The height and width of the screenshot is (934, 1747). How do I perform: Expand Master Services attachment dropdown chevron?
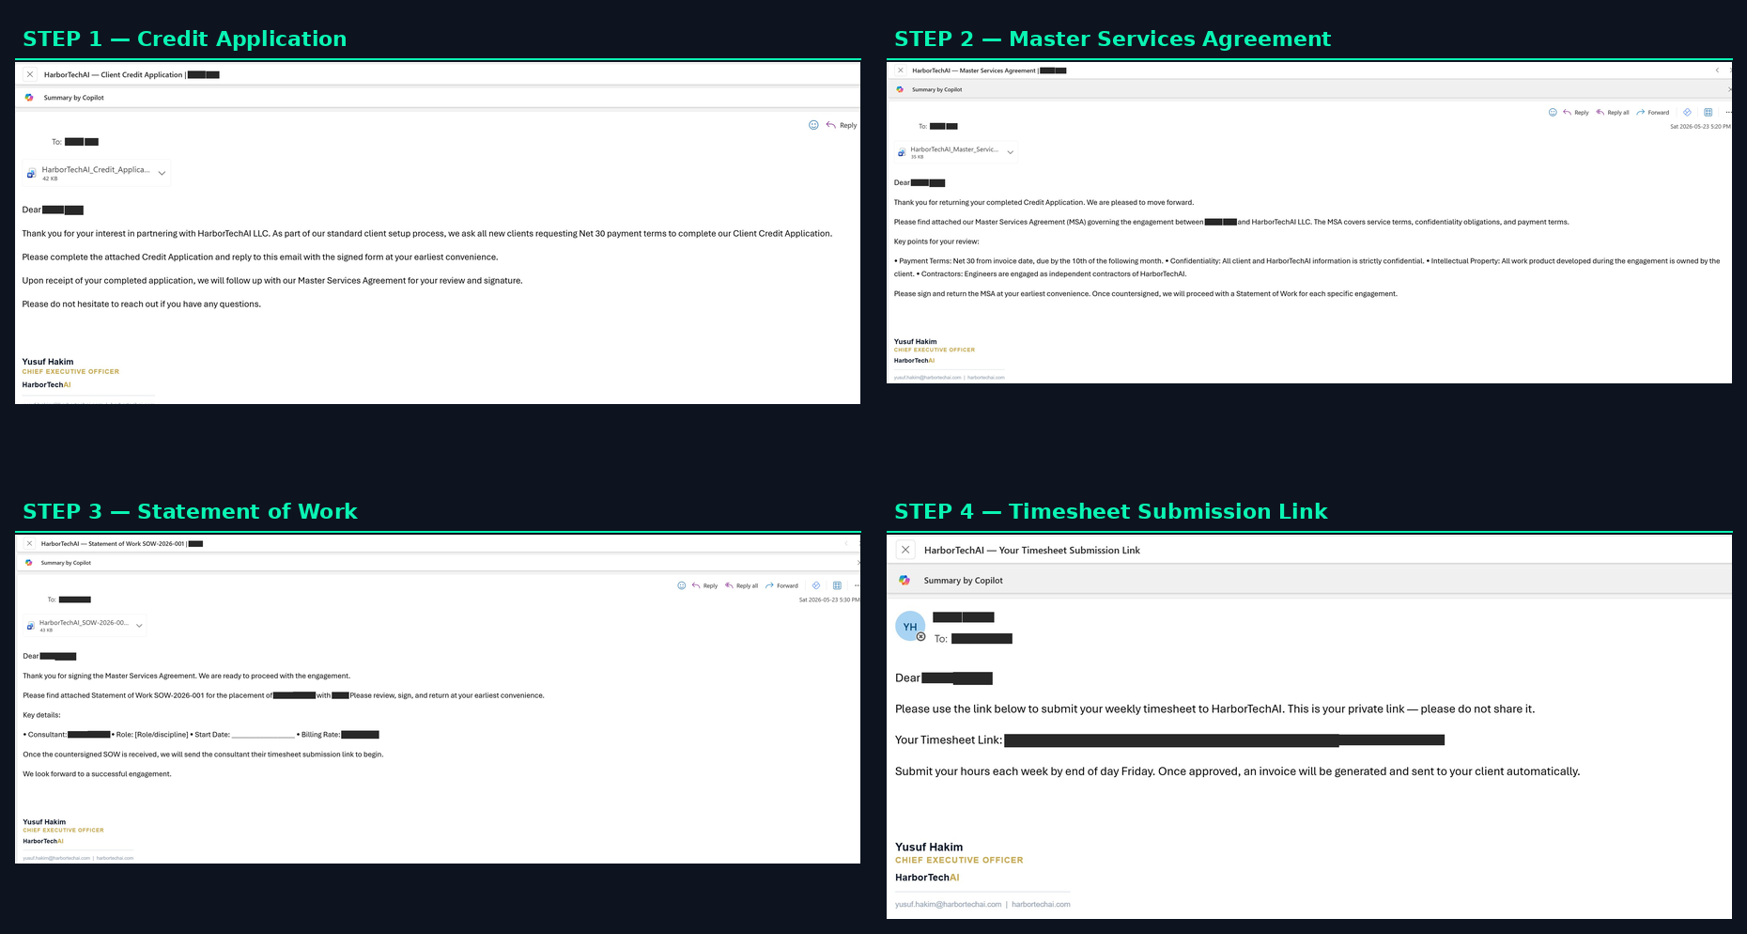coord(1011,152)
